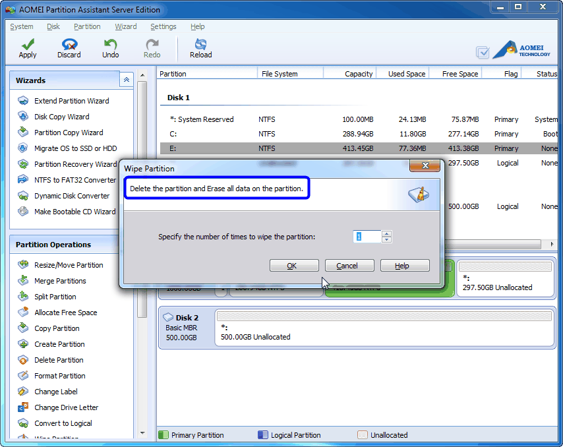Click the checkmark icon beside AOMEI logo
563x447 pixels.
click(x=483, y=53)
